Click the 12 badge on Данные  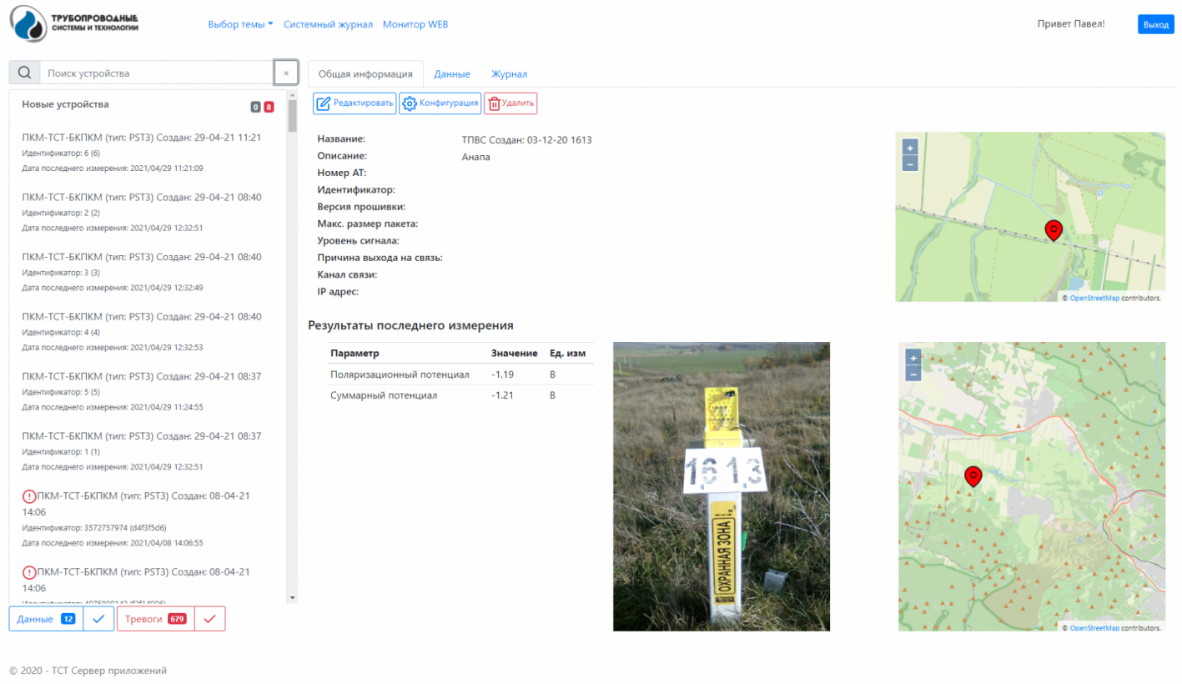pyautogui.click(x=68, y=619)
